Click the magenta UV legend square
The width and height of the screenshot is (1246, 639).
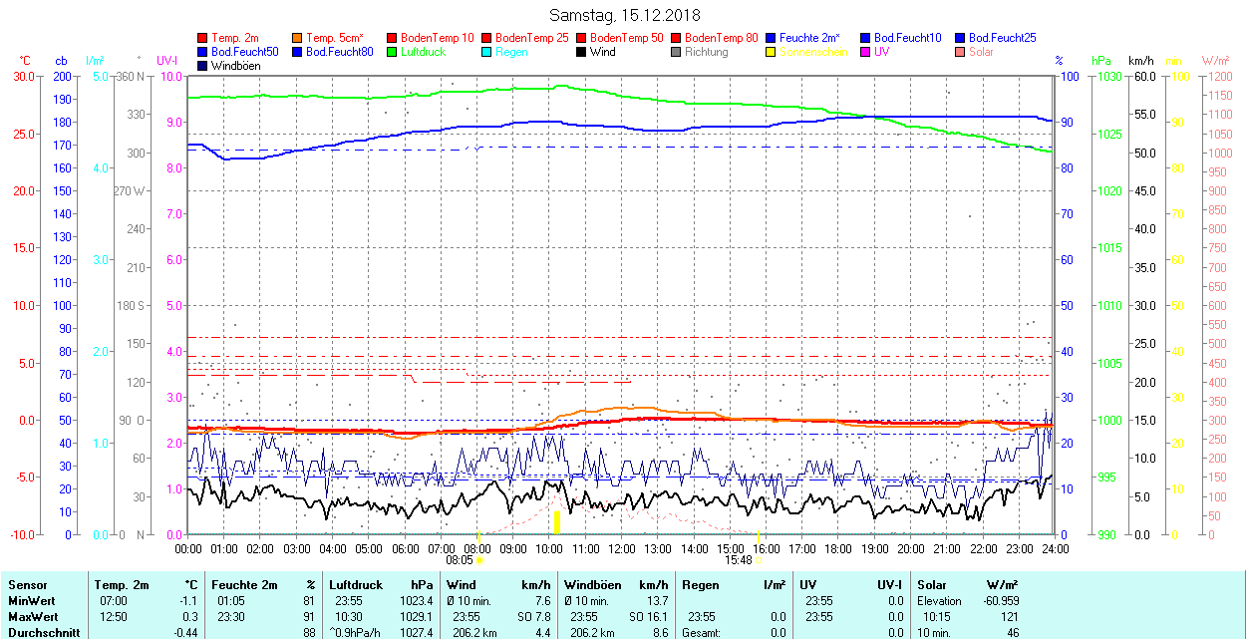[866, 52]
